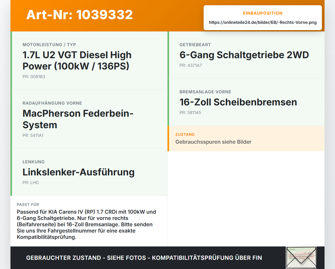Open the onlineteile24.de Rechts-Vorne image link
335x269 pixels.
tap(263, 22)
